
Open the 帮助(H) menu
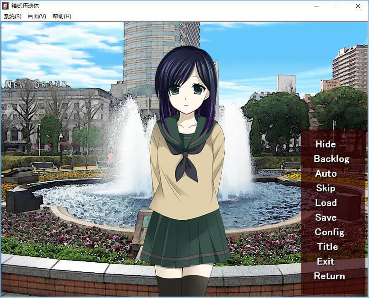62,16
